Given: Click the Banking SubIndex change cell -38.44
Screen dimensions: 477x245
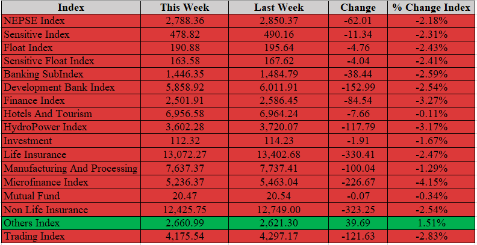Looking at the screenshot, I should click(358, 74).
